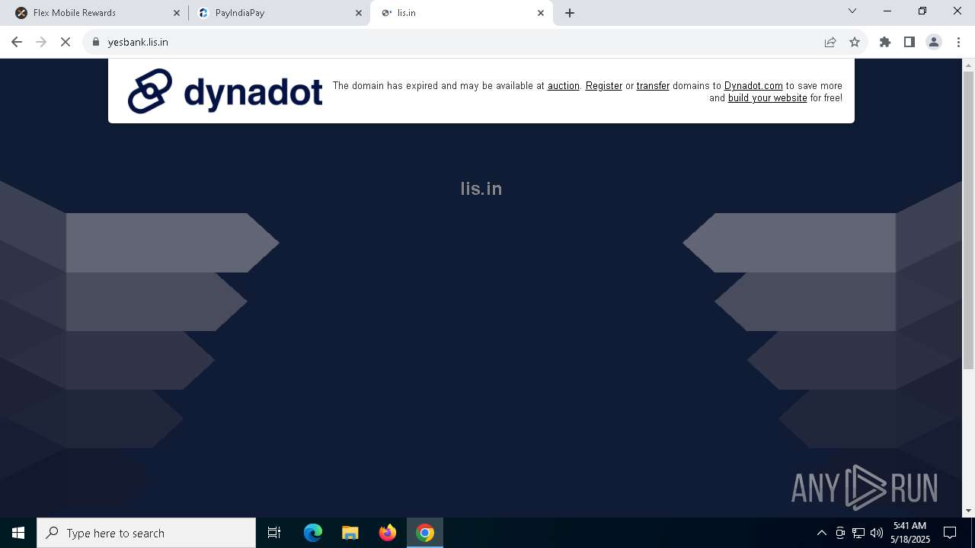975x548 pixels.
Task: Open File Explorer from the taskbar
Action: point(350,533)
